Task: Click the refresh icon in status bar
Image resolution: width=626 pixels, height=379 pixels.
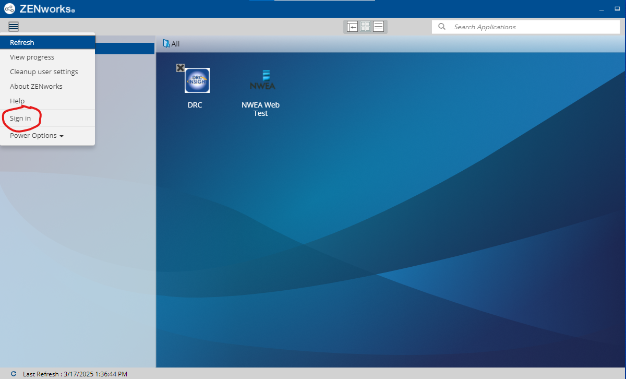Action: [x=14, y=374]
